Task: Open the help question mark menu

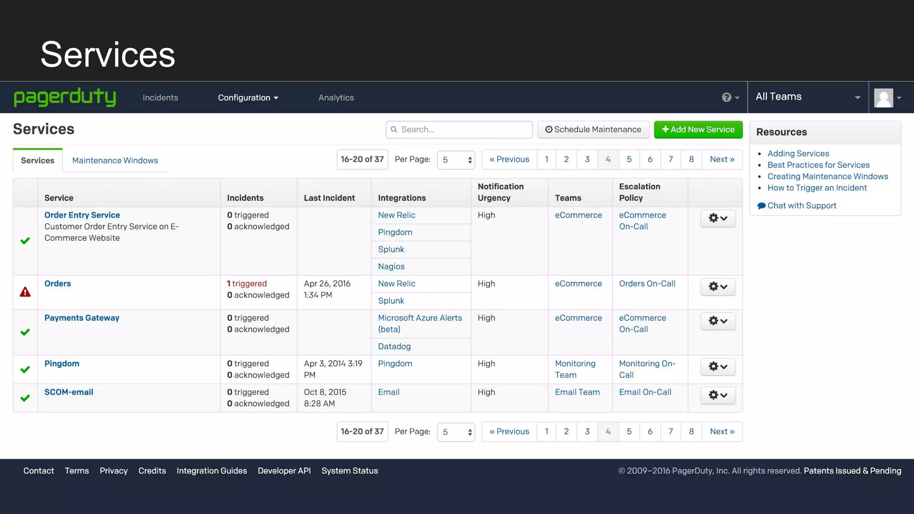Action: click(730, 97)
